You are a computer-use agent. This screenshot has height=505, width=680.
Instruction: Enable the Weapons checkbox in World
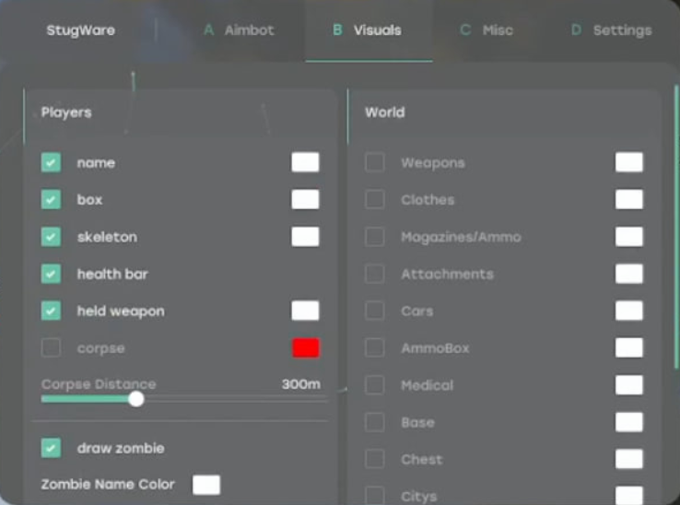click(x=375, y=163)
